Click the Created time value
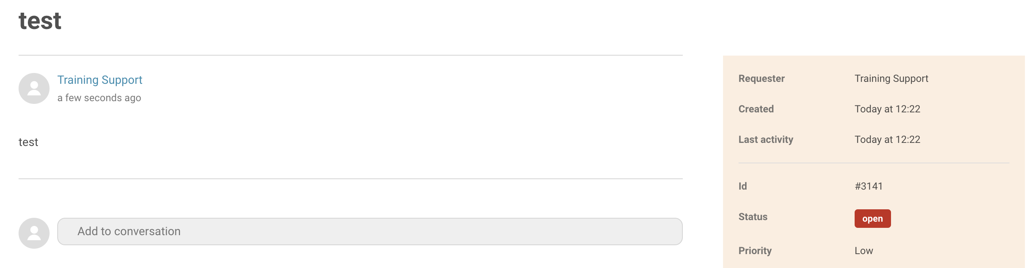This screenshot has height=268, width=1035. coord(887,109)
